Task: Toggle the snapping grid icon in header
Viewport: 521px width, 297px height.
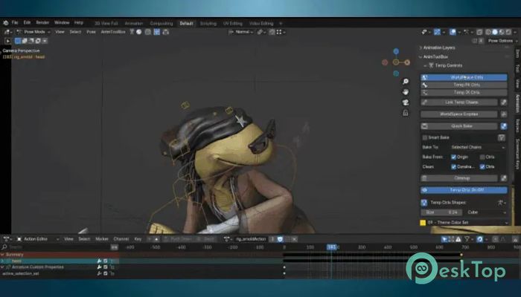Action: [x=281, y=32]
